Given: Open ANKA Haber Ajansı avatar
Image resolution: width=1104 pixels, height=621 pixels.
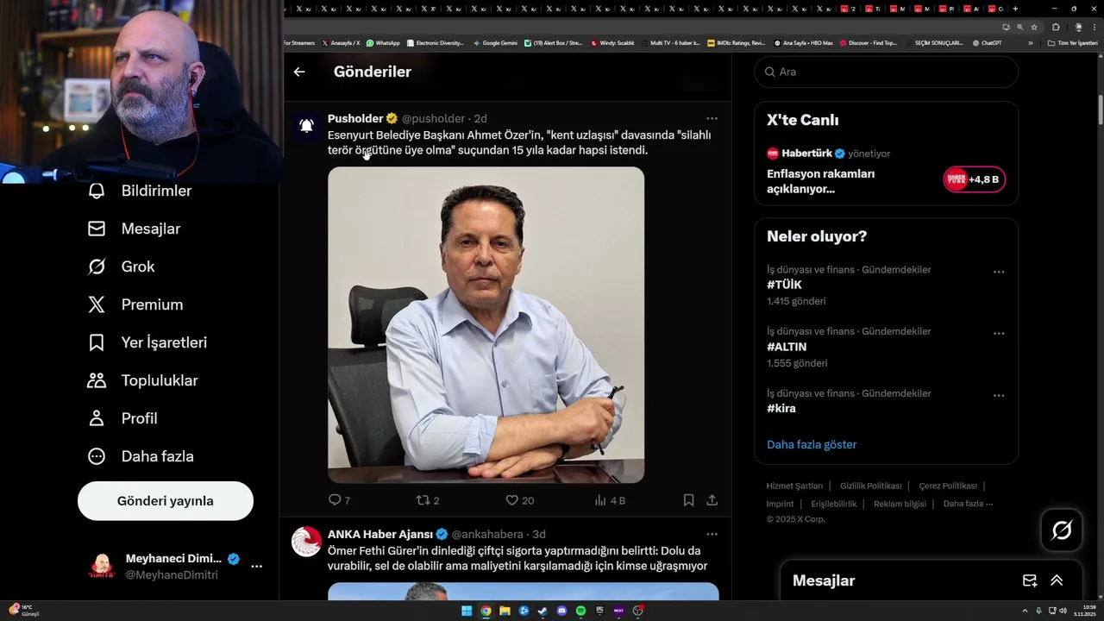Looking at the screenshot, I should [x=306, y=542].
